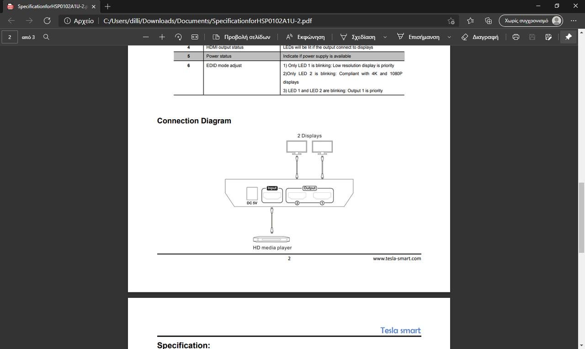
Task: Close the SpecificationforHSP0102A1U-2 PDF tab
Action: tap(93, 6)
